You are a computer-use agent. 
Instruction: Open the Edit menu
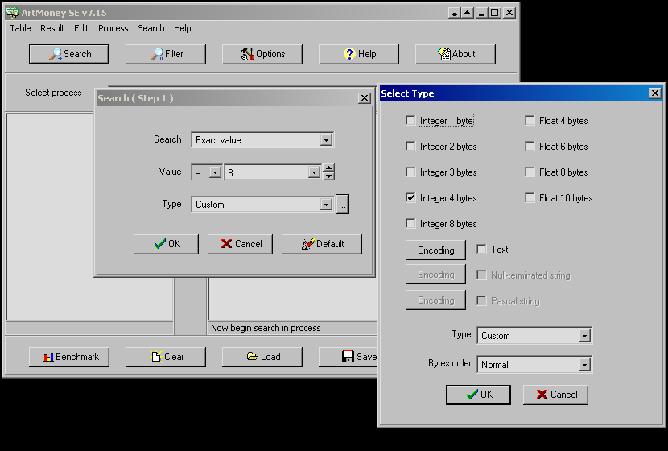click(81, 28)
